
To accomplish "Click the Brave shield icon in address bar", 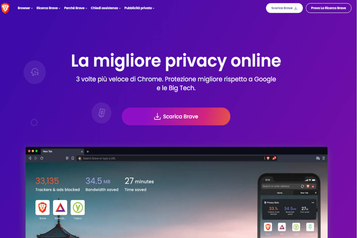I will [x=268, y=158].
